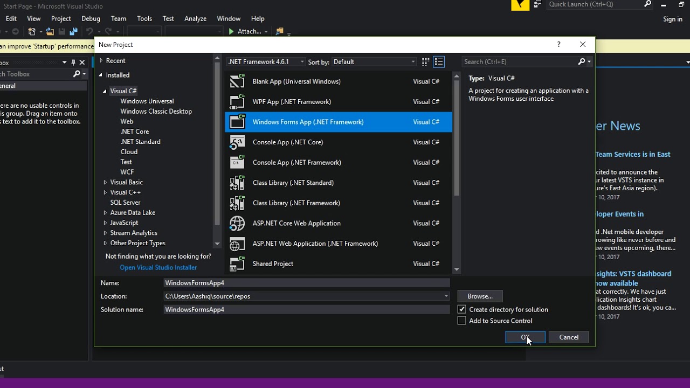Click Sign in link

click(673, 19)
